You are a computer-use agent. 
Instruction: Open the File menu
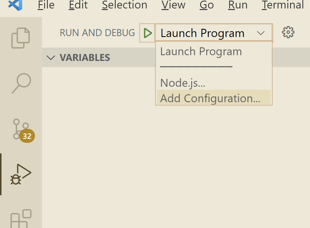tap(46, 5)
